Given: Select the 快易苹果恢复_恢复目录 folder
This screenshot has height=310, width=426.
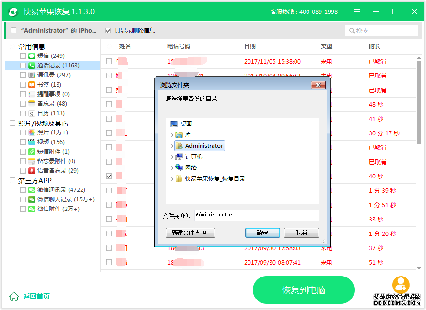Looking at the screenshot, I should coord(215,179).
